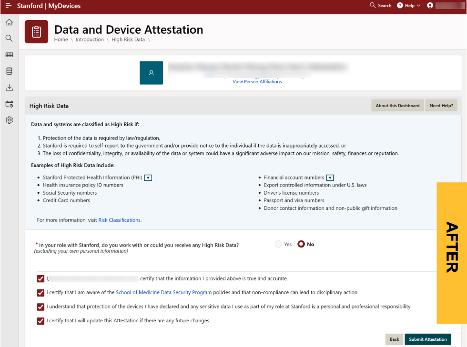Open the sidebar search magnifier icon
467x347 pixels.
[x=9, y=38]
